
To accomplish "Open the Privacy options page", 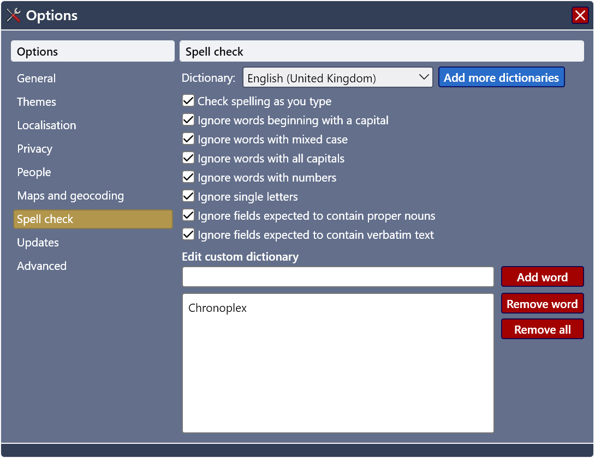I will 34,149.
